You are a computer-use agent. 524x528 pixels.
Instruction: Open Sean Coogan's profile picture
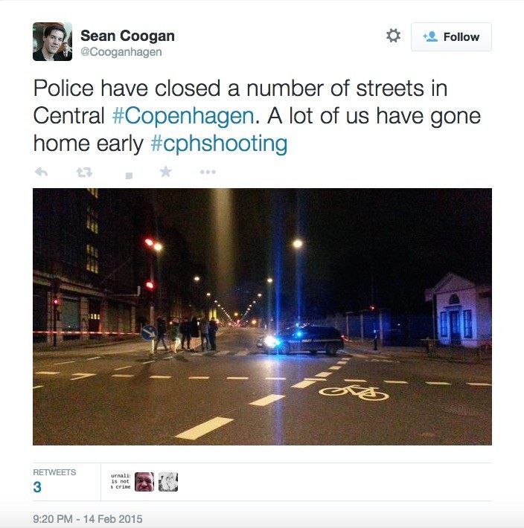click(52, 42)
